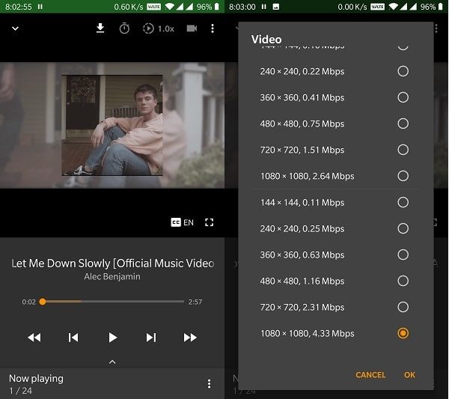Tap the video thumbnail of Alec Benjamin
This screenshot has height=399, width=449.
[x=112, y=125]
